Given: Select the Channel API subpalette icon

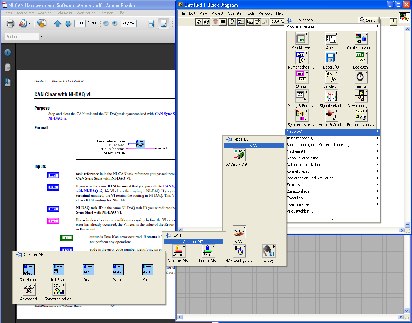Looking at the screenshot, I should 179,251.
